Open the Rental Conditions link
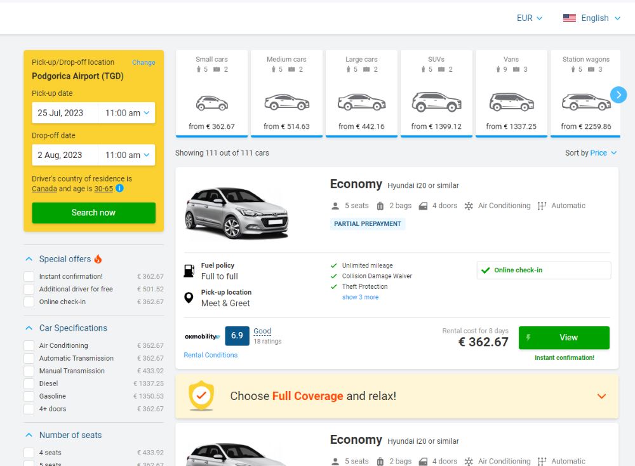This screenshot has height=466, width=635. tap(210, 355)
